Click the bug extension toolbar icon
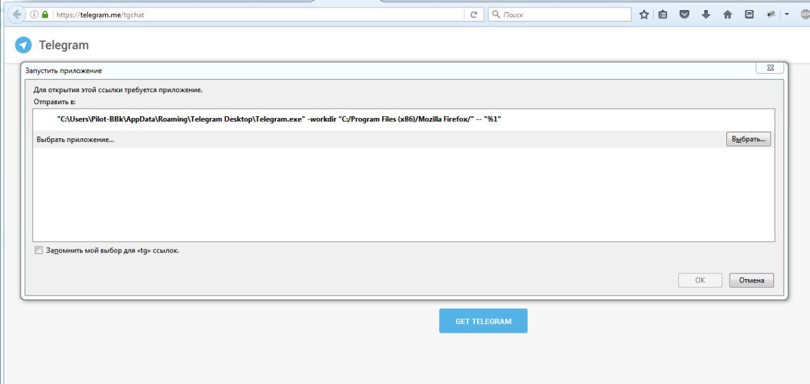Viewport: 810px width, 384px height. click(x=771, y=15)
